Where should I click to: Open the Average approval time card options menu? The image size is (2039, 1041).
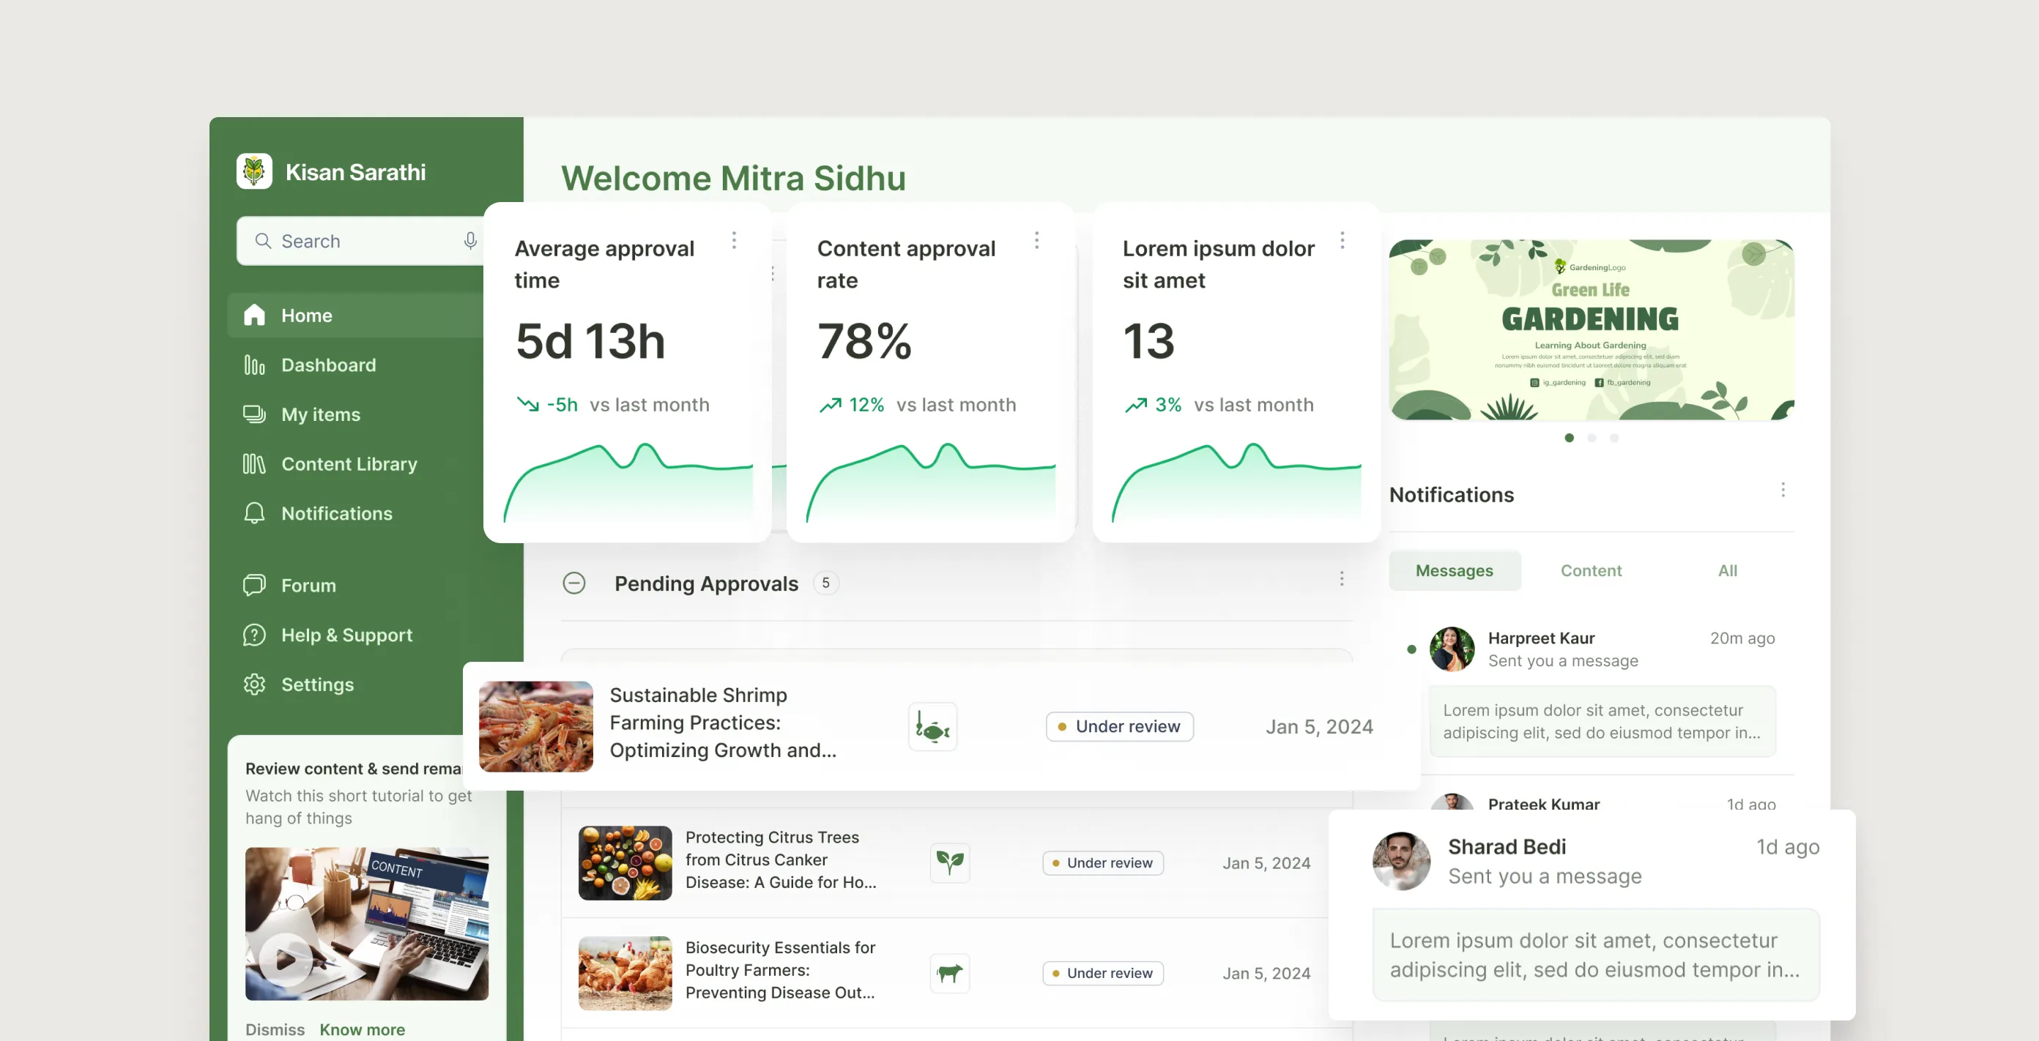point(734,239)
